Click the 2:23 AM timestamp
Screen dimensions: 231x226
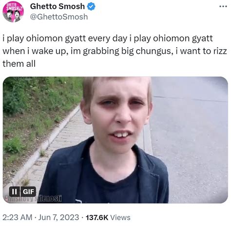[x=18, y=217]
